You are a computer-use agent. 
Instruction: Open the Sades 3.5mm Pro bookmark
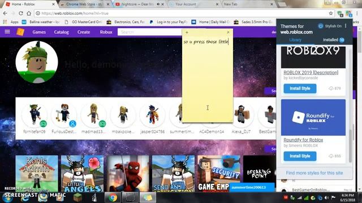coord(253,22)
